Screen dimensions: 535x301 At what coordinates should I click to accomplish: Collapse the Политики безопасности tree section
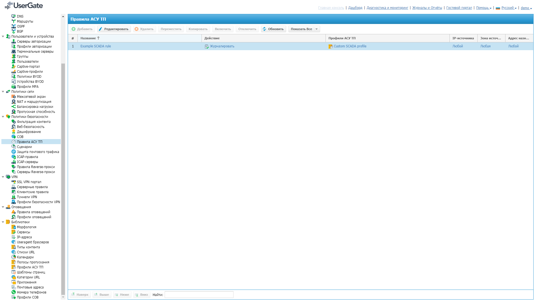click(x=3, y=117)
